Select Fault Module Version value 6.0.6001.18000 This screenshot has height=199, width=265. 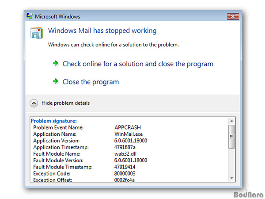131,160
